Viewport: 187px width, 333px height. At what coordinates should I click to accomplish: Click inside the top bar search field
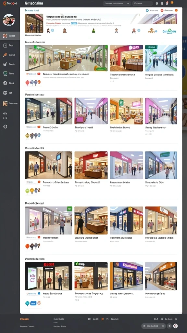coord(143,3)
